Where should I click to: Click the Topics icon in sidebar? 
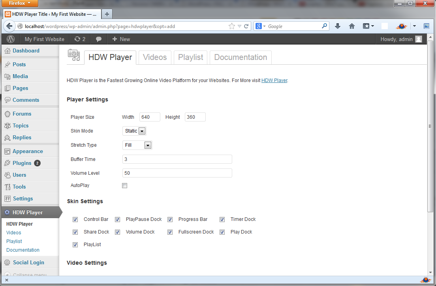click(x=8, y=126)
